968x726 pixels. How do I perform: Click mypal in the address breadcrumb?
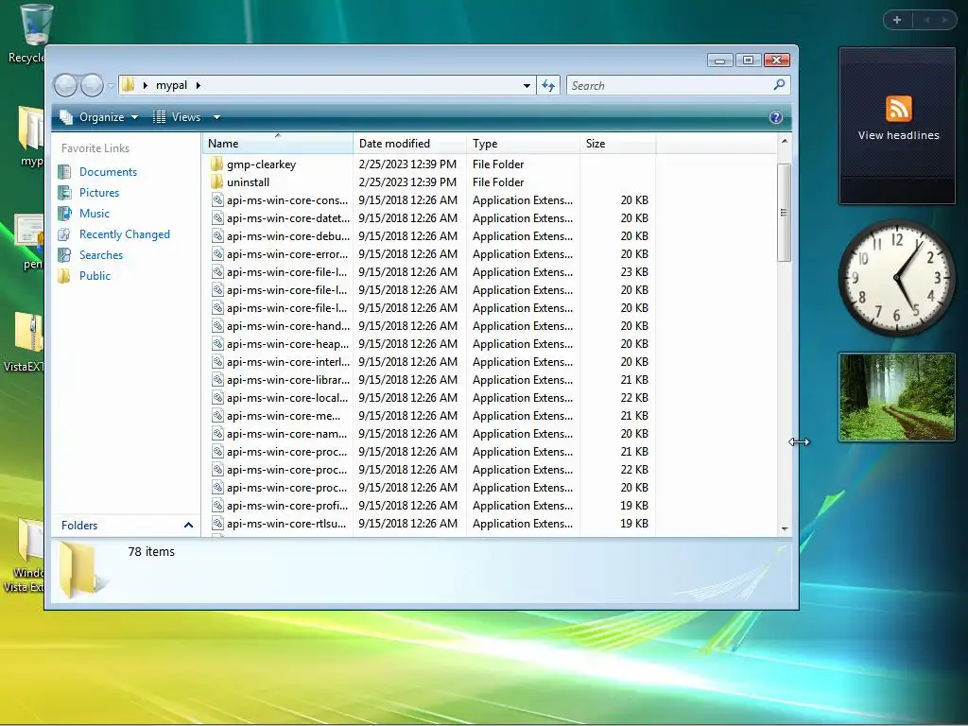172,85
